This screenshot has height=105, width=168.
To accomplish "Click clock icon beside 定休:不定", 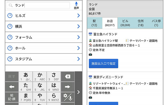I will [90, 50].
